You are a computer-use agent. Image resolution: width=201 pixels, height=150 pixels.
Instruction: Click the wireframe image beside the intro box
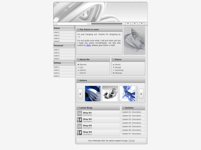134,41
